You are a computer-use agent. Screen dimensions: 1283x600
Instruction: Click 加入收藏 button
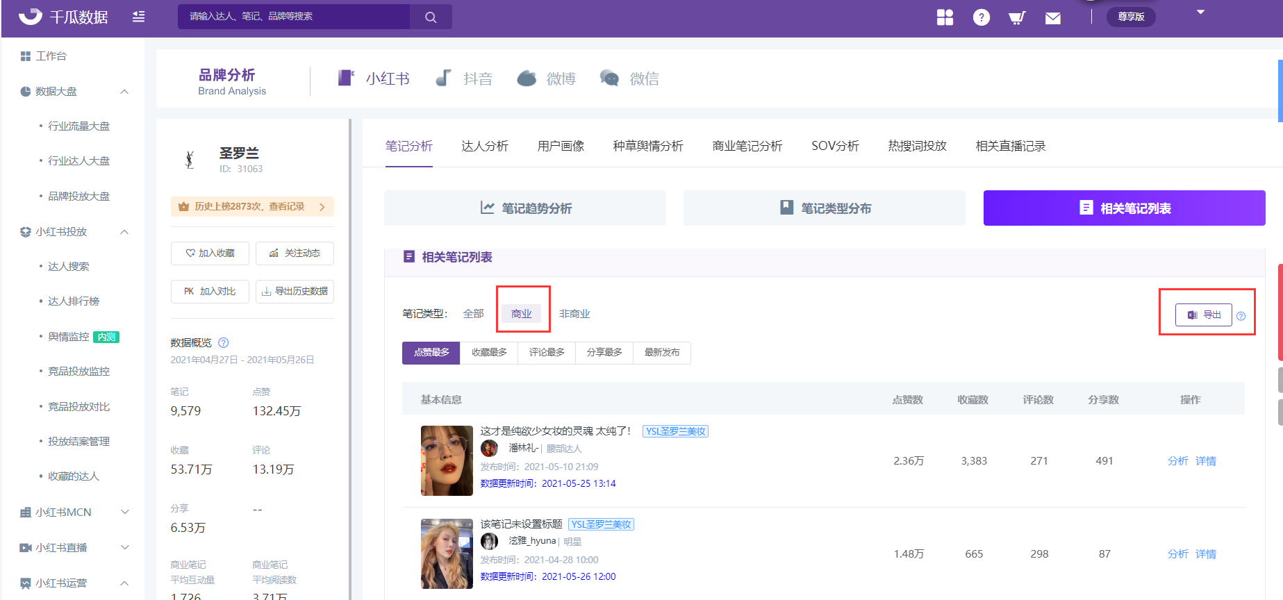coord(210,253)
